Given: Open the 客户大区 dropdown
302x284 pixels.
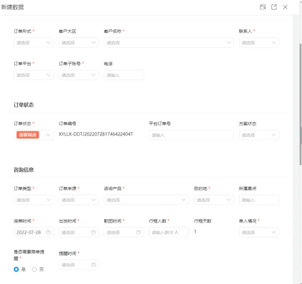Looking at the screenshot, I should (x=79, y=43).
